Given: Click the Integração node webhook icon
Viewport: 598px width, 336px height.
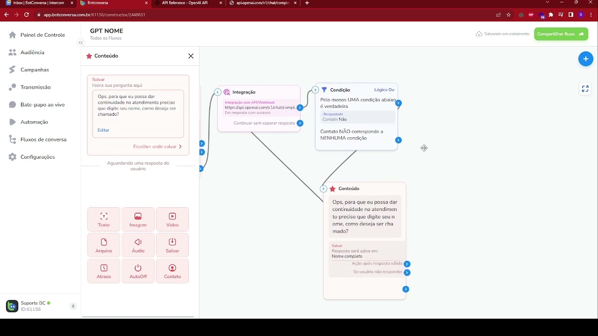Looking at the screenshot, I should (x=227, y=92).
